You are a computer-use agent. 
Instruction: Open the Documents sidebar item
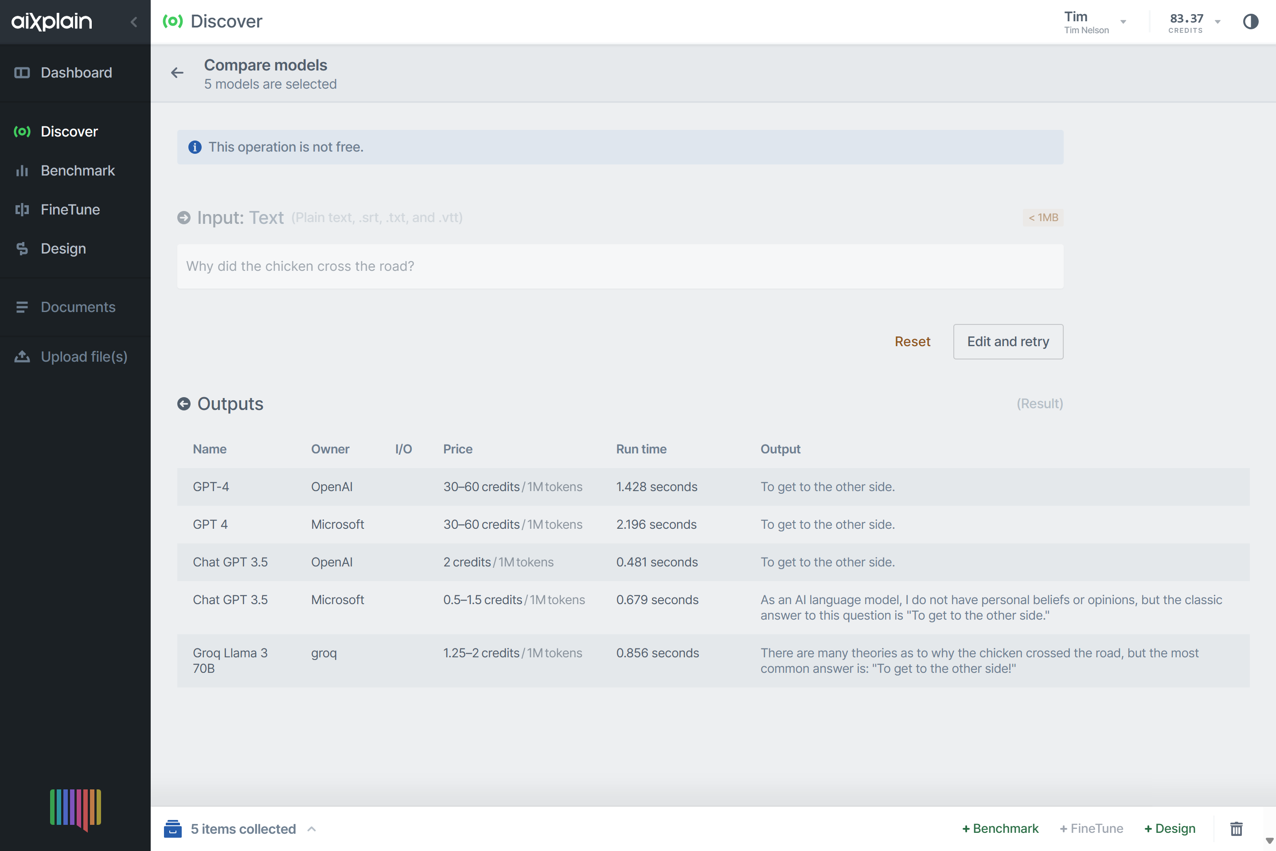[x=78, y=307]
